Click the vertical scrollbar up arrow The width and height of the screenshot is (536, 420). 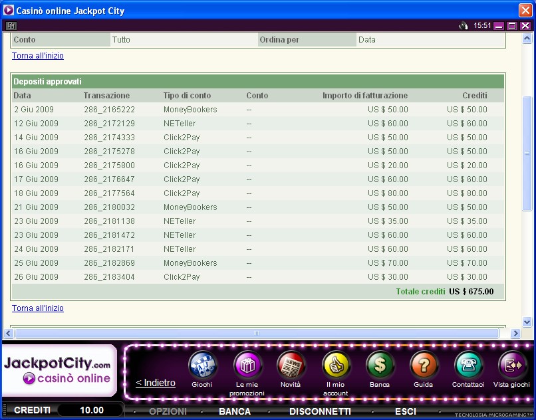point(527,39)
